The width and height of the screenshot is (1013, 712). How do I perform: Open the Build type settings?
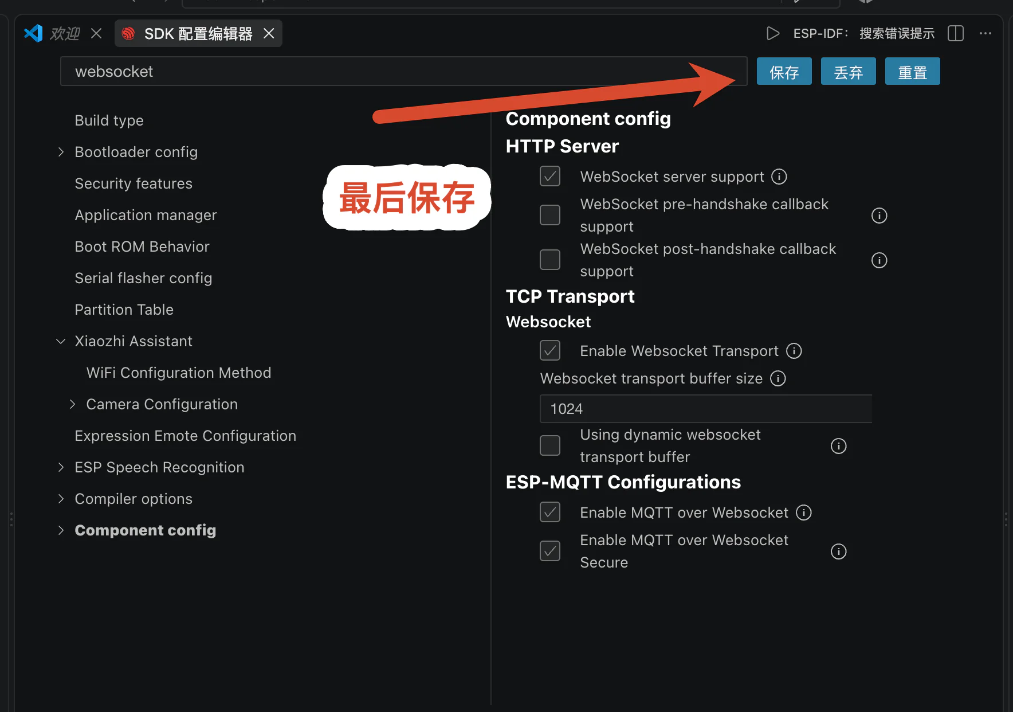click(109, 120)
